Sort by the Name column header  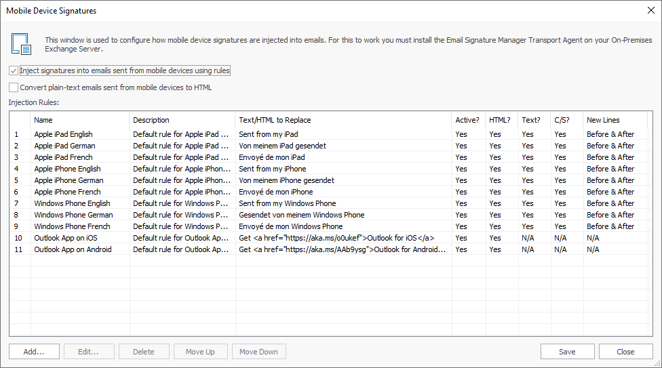[x=80, y=120]
